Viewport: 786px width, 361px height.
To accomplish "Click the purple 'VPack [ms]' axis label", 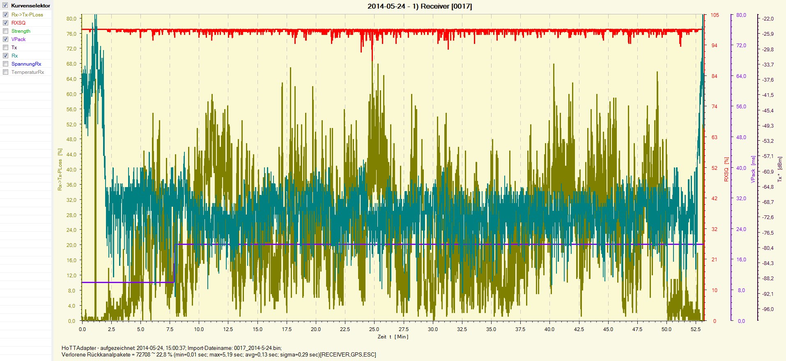I will tap(753, 169).
